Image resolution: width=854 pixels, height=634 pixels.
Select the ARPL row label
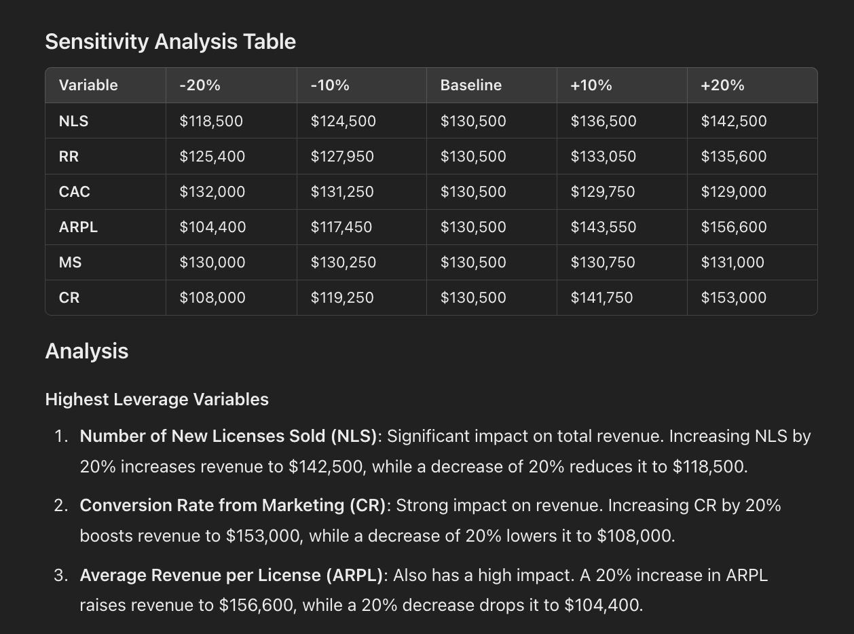[x=78, y=227]
